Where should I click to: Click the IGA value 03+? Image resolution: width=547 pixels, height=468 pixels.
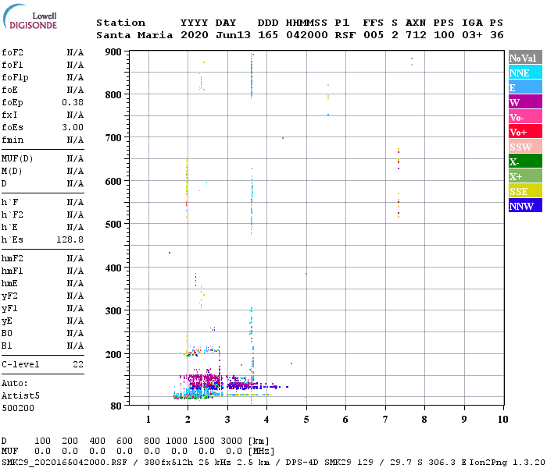pos(472,35)
